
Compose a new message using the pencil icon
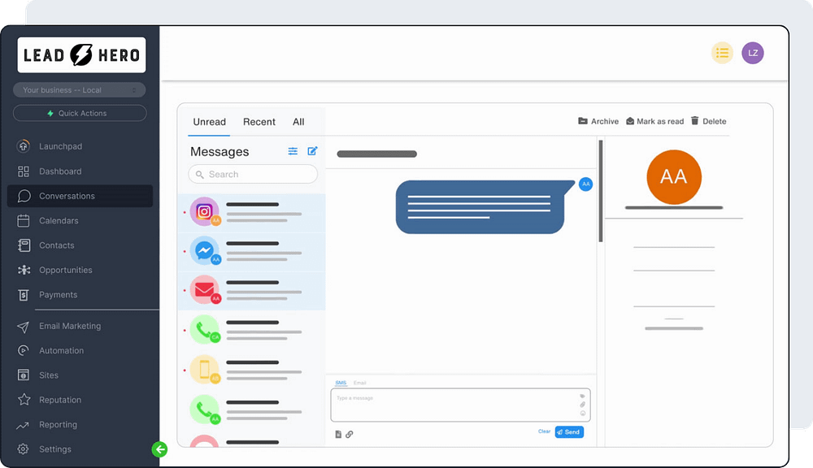[312, 151]
